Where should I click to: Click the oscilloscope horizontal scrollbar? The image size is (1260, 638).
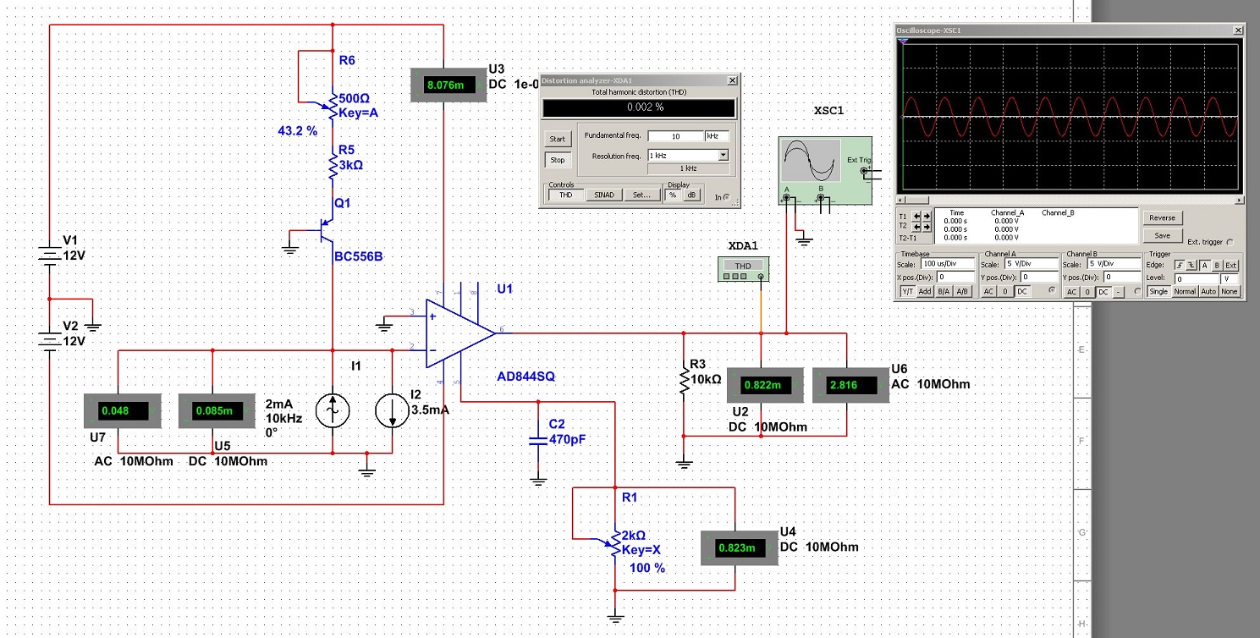[x=1071, y=201]
